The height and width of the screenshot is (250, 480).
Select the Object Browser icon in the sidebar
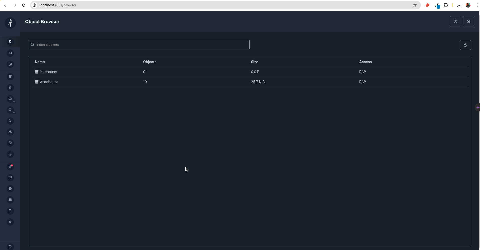[10, 42]
